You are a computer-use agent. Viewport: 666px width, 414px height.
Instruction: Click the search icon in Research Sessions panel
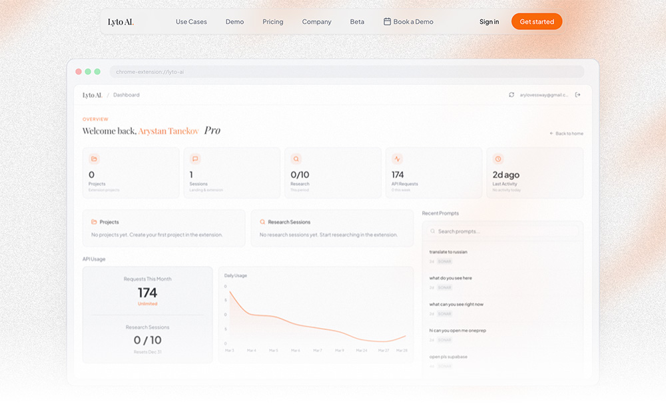coord(262,222)
